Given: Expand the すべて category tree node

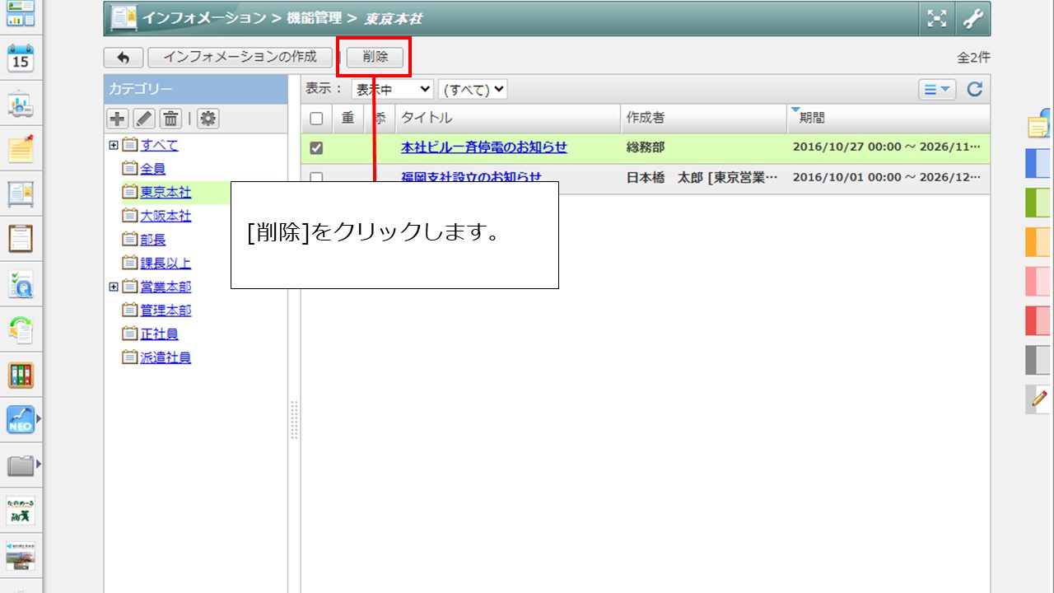Looking at the screenshot, I should tap(113, 145).
